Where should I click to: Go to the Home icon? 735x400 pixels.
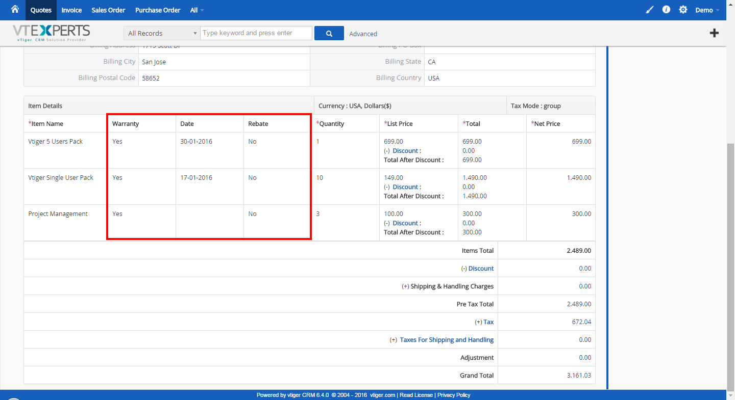(x=15, y=9)
